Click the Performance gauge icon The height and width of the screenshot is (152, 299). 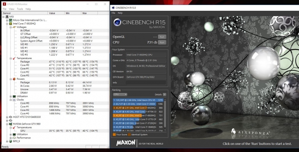(x=14, y=138)
